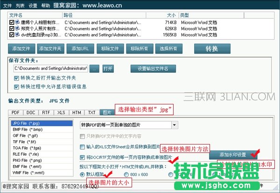Click the 移除文件 button
The width and height of the screenshot is (280, 193).
[110, 48]
